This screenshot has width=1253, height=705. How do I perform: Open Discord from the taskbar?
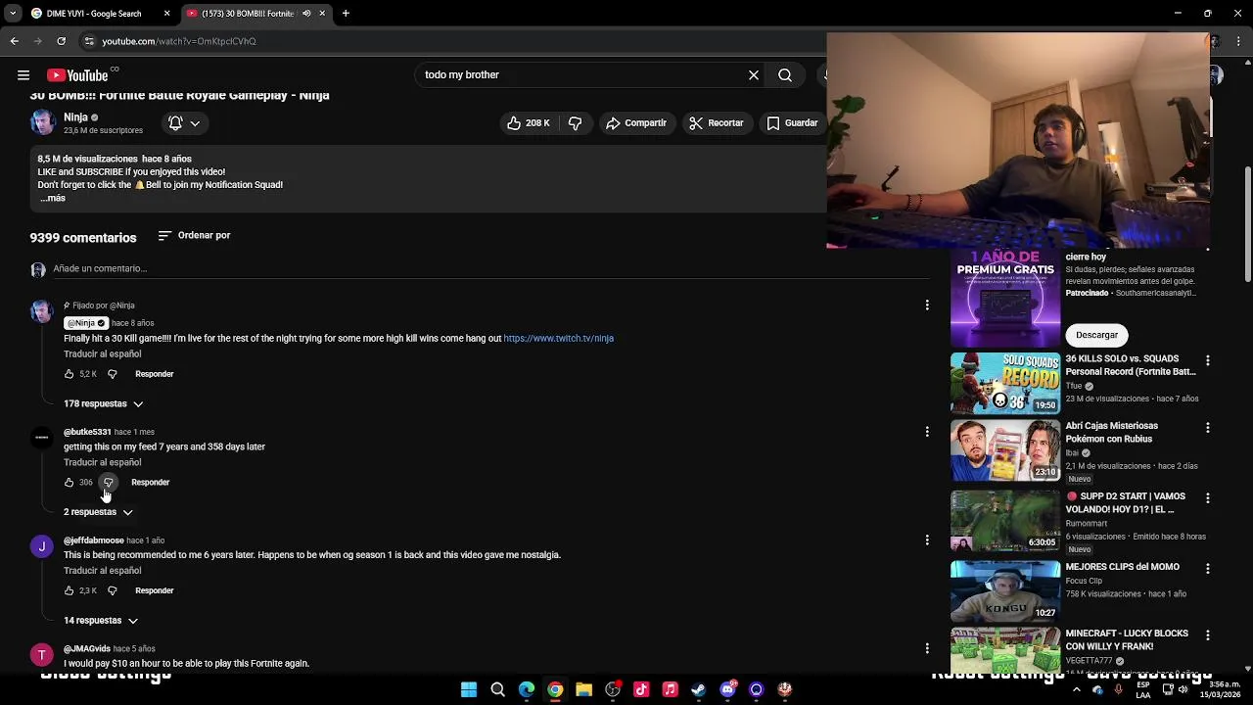[727, 689]
